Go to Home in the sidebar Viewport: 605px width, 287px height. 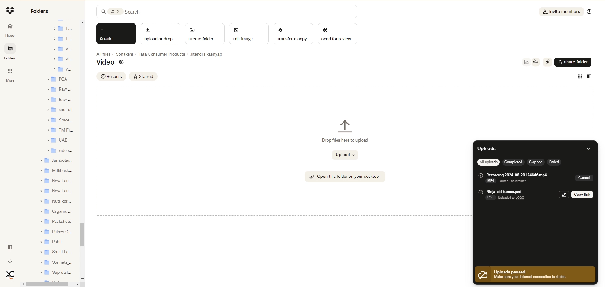click(10, 30)
